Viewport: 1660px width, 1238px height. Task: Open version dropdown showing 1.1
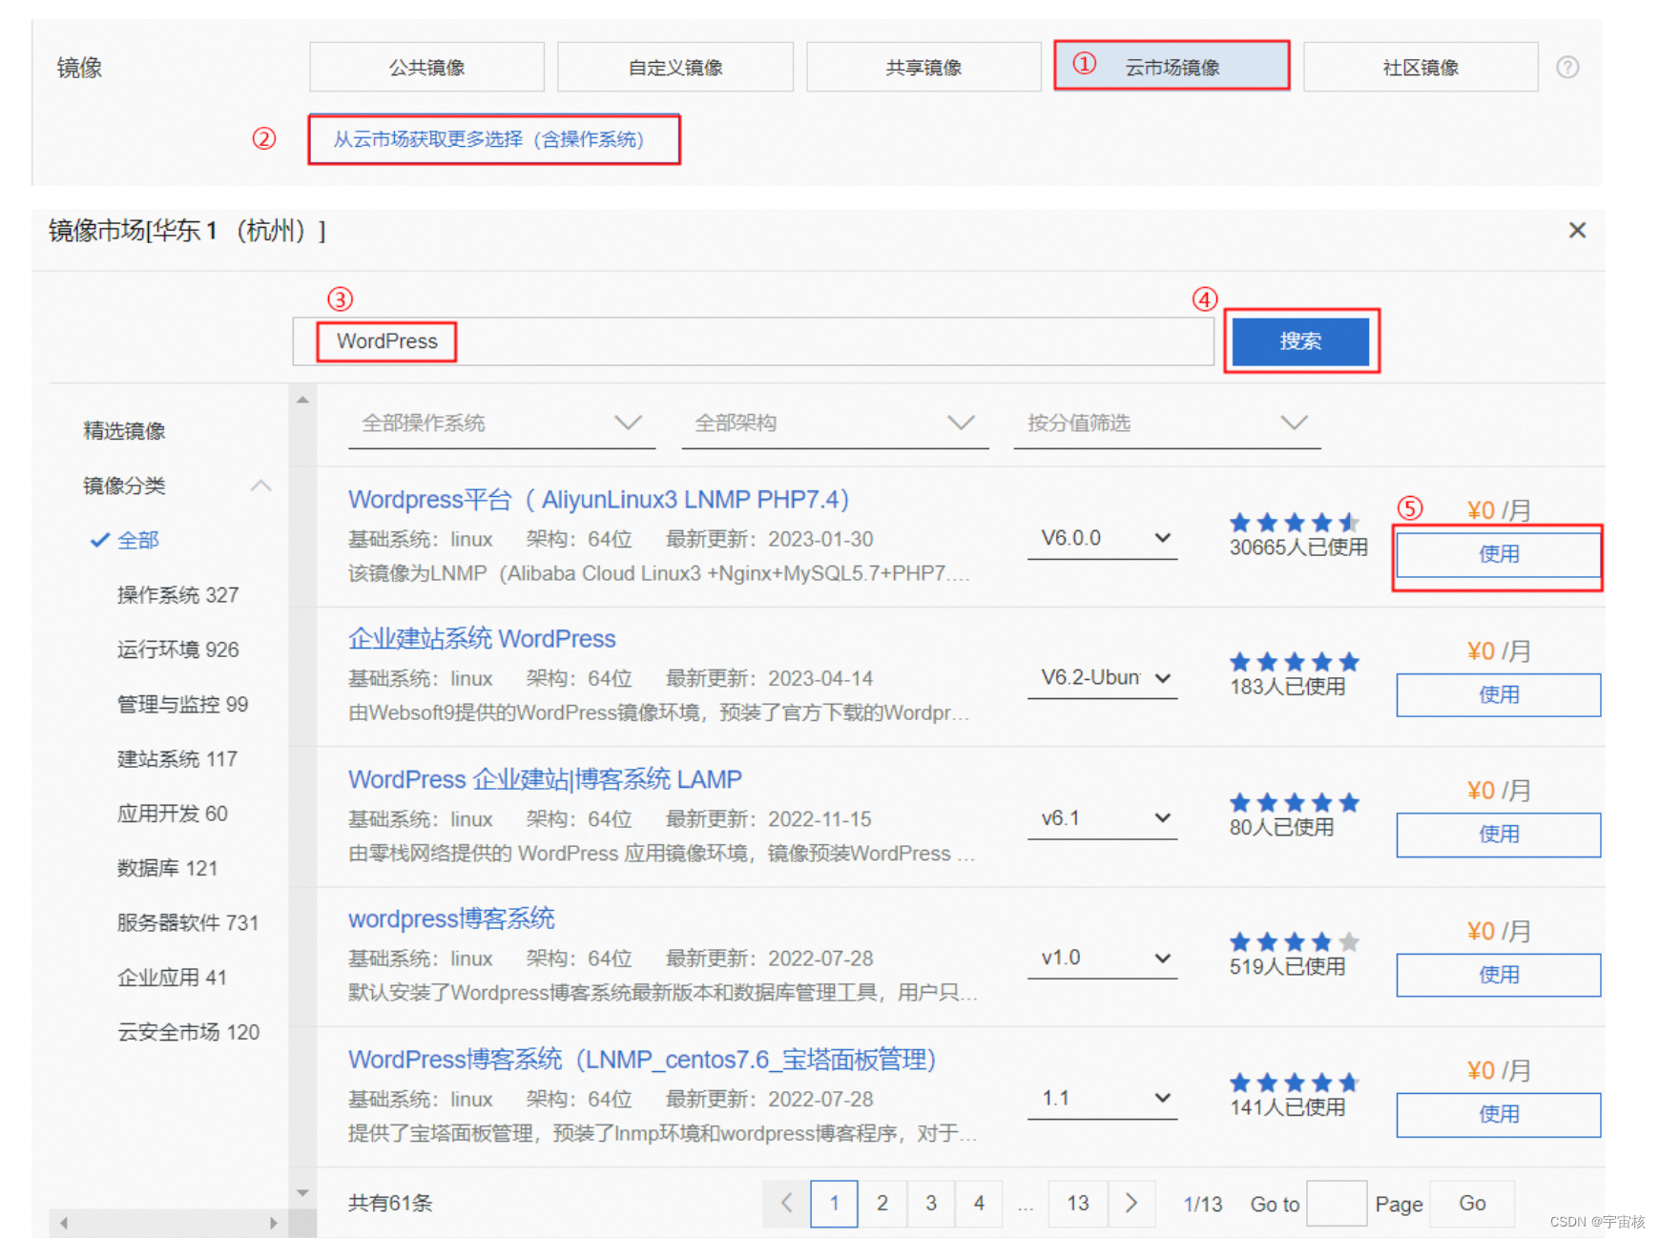coord(1102,1098)
